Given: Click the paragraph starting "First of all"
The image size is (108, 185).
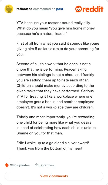Looking at the screenshot, I should tap(58, 49).
